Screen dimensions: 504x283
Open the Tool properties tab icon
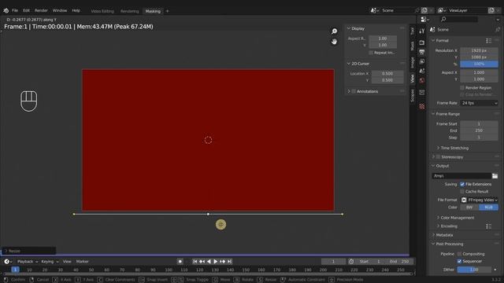422,31
